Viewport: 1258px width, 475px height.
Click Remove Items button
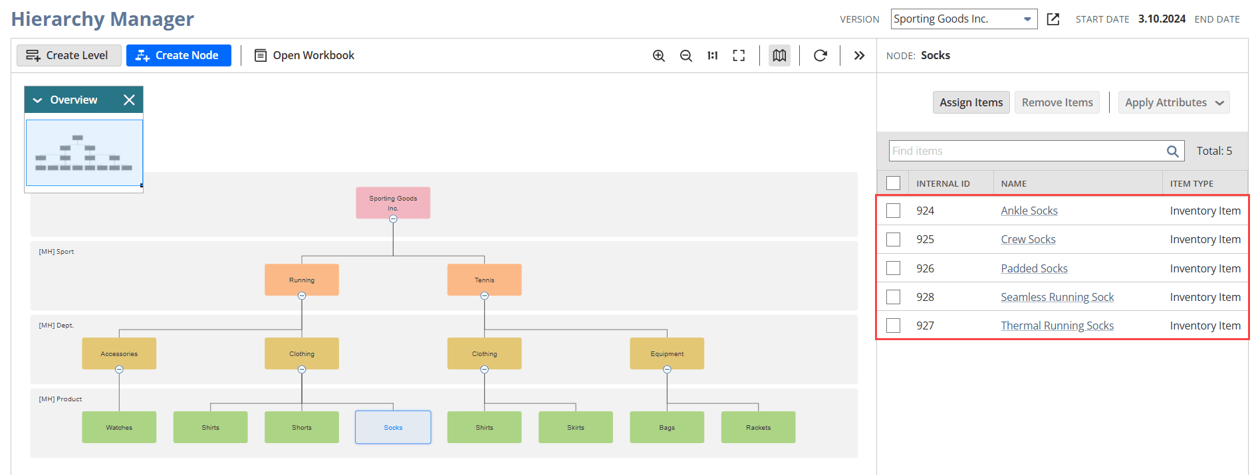[x=1057, y=102]
